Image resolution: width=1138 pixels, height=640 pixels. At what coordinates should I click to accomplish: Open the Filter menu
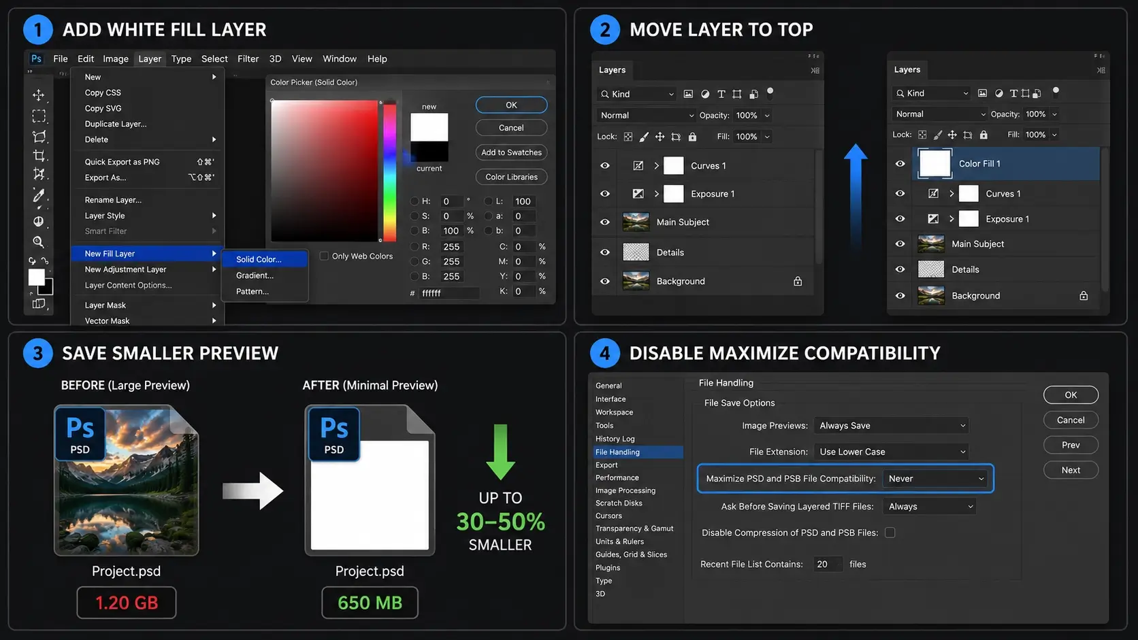click(248, 58)
